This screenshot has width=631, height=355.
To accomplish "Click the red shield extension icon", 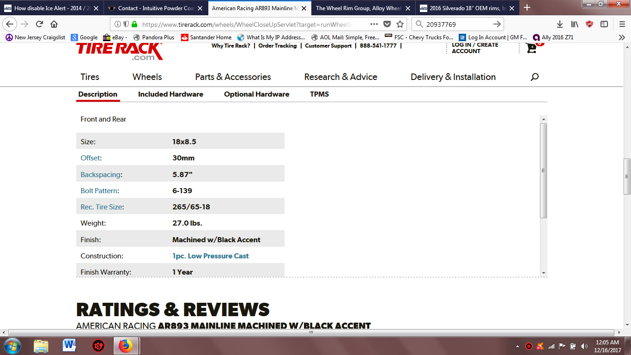I will click(x=589, y=24).
